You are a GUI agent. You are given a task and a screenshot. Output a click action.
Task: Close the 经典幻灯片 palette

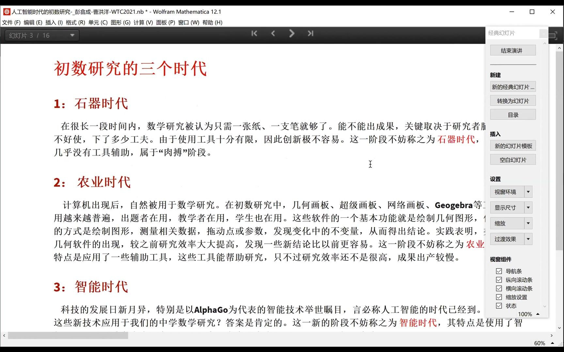pos(543,33)
